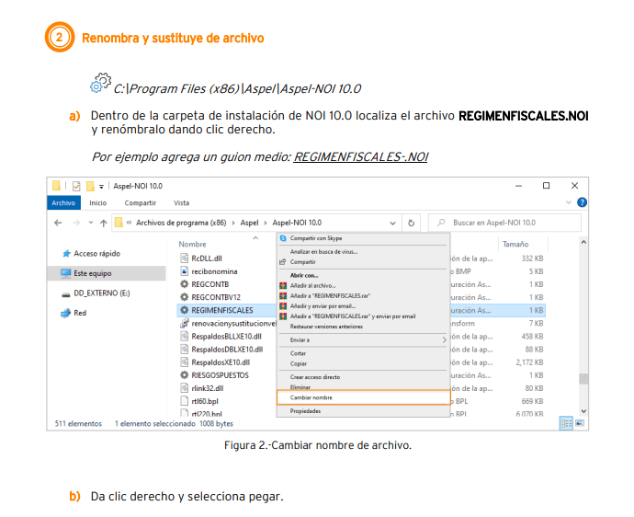
Task: Click the blue help question mark icon
Action: coord(582,202)
